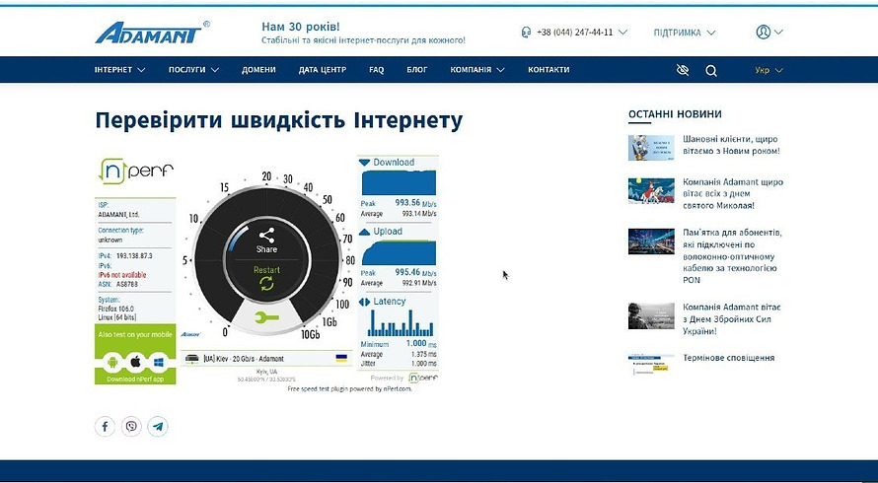The height and width of the screenshot is (483, 878).
Task: Click the server icon beside Kiev server
Action: click(192, 358)
